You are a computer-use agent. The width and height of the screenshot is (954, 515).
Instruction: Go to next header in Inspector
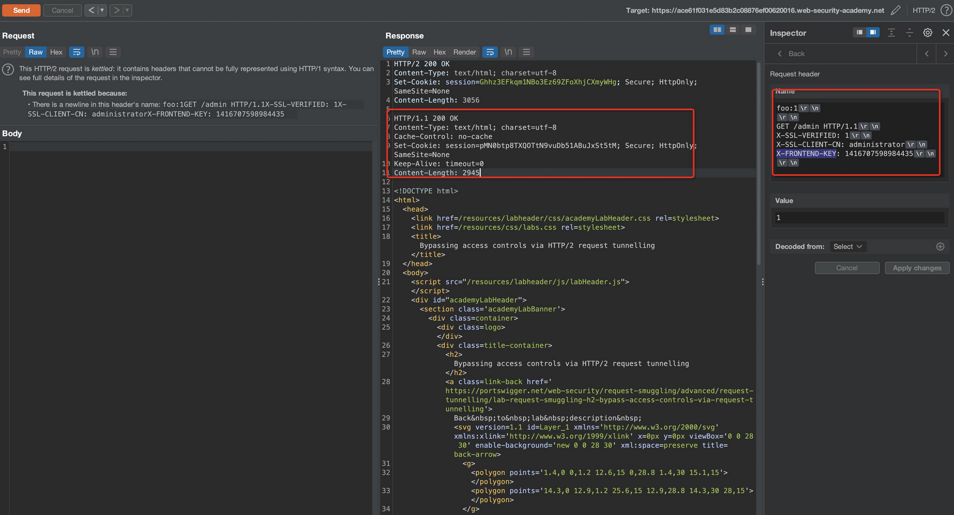(946, 54)
